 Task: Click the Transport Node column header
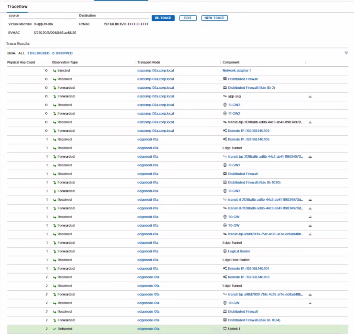(x=148, y=62)
